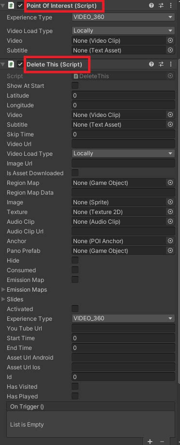180x445 pixels.
Task: Click the You Tube Url field
Action: click(x=123, y=329)
